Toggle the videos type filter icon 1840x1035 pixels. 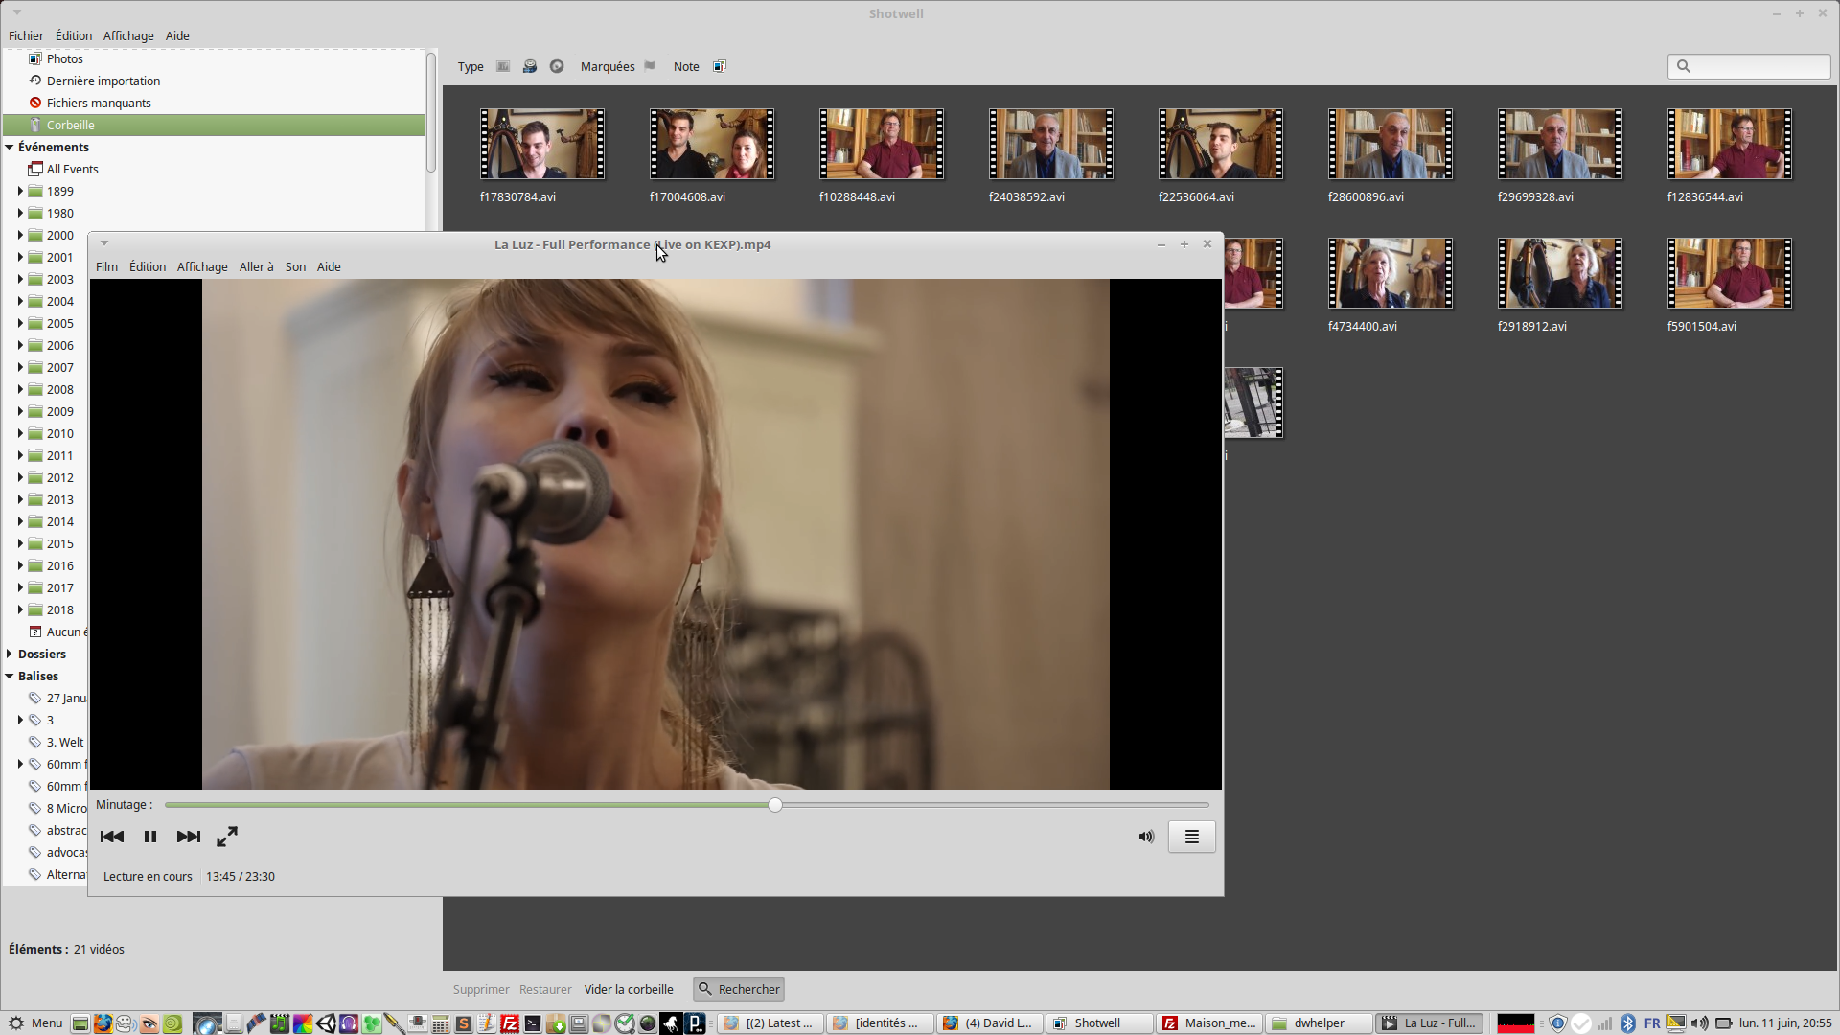click(530, 66)
